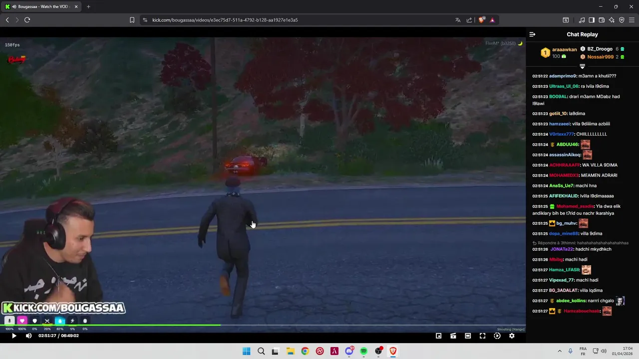639x359 pixels.
Task: Click the kick.com address bar URL
Action: [225, 20]
